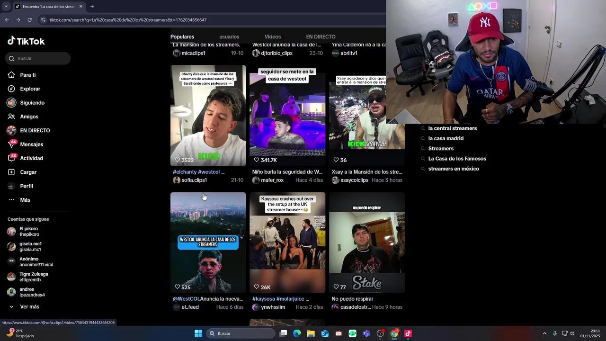606x341 pixels.
Task: Open the Windows Start menu
Action: tap(198, 333)
